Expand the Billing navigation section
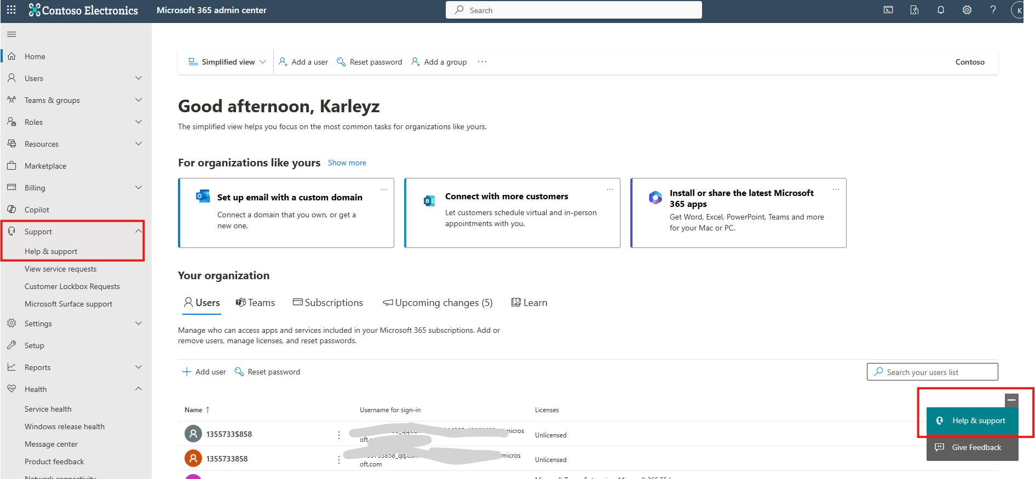This screenshot has height=479, width=1035. point(139,188)
